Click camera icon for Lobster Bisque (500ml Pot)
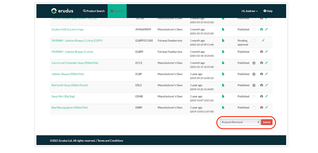The height and width of the screenshot is (153, 318). [262, 74]
